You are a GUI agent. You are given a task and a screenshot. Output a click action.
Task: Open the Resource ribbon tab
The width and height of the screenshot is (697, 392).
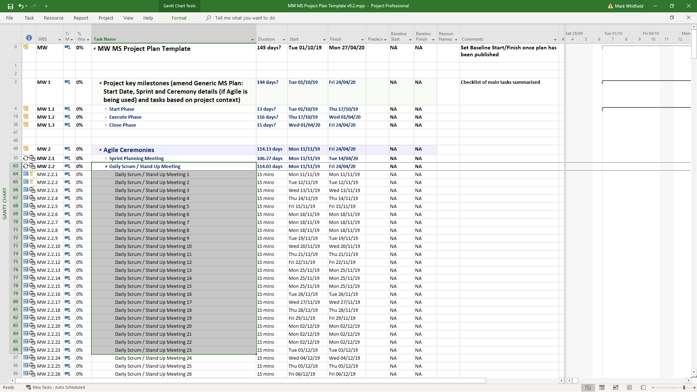point(53,18)
